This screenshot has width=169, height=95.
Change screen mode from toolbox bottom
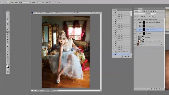click(8, 72)
